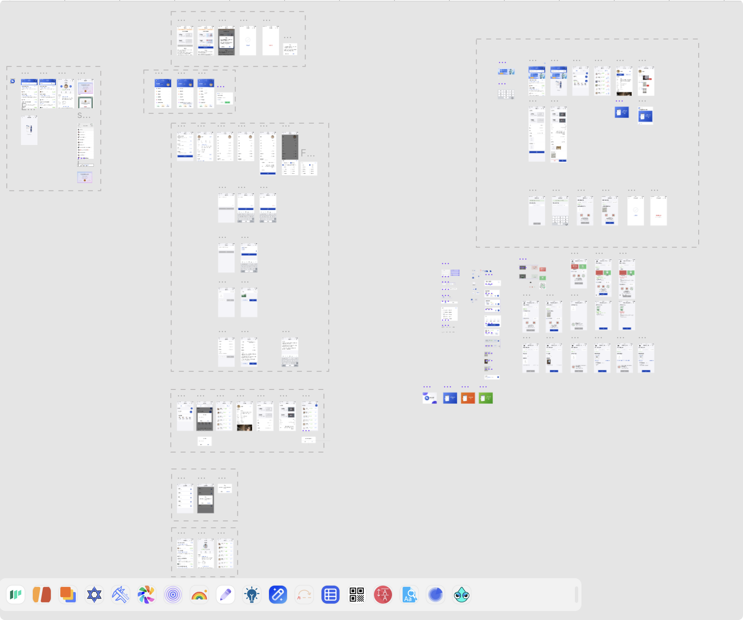
Task: Select the green QR code tile symbol
Action: (x=542, y=286)
